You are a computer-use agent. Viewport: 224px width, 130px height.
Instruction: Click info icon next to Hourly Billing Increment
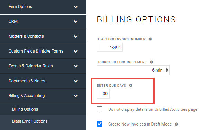pyautogui.click(x=151, y=62)
